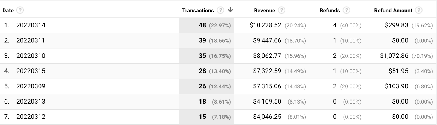Sort by Revenue column header

264,10
